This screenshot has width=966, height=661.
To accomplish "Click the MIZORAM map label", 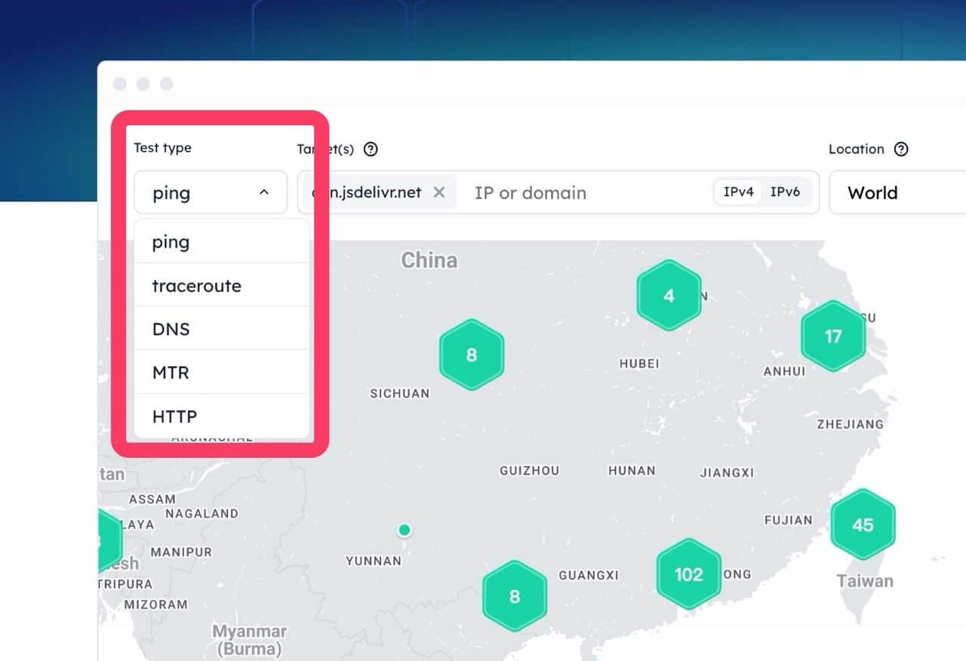I will tap(155, 604).
